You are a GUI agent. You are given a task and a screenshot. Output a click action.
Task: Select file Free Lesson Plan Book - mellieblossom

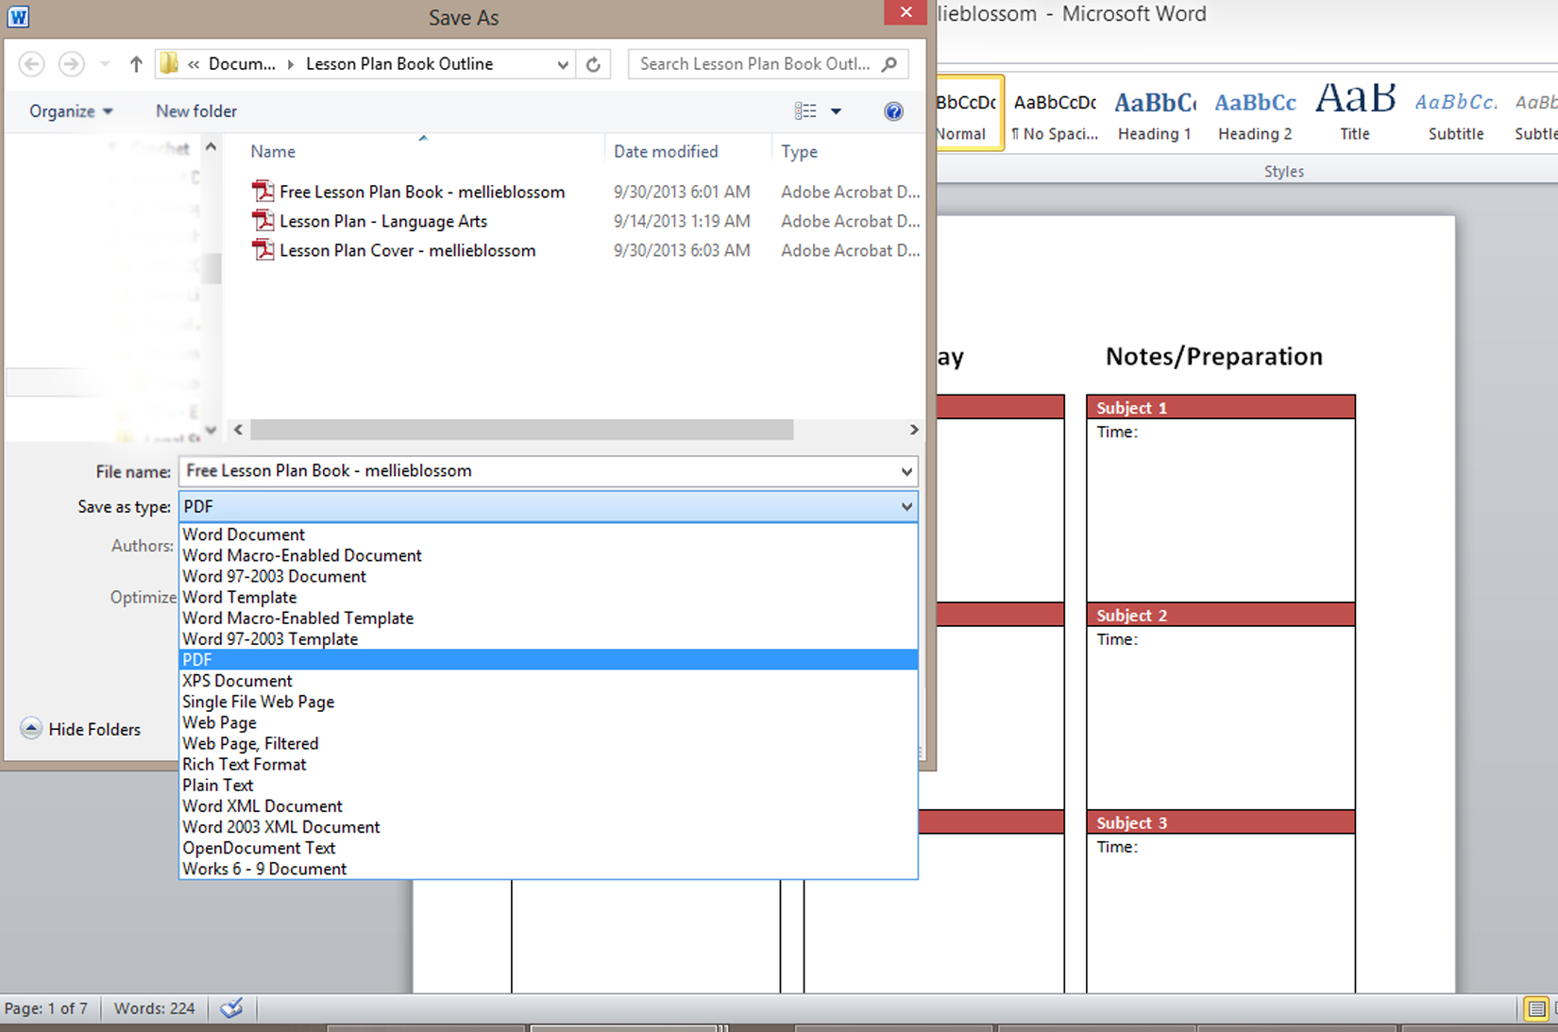[x=422, y=192]
